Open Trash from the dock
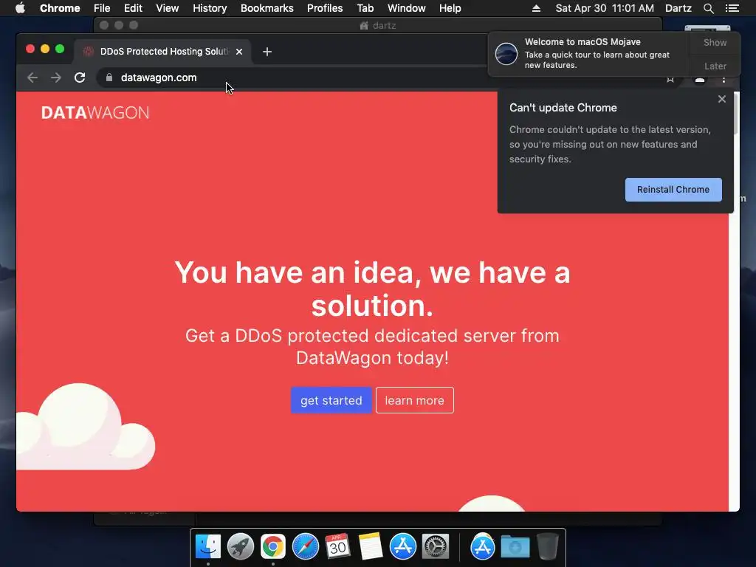The image size is (756, 567). click(547, 547)
